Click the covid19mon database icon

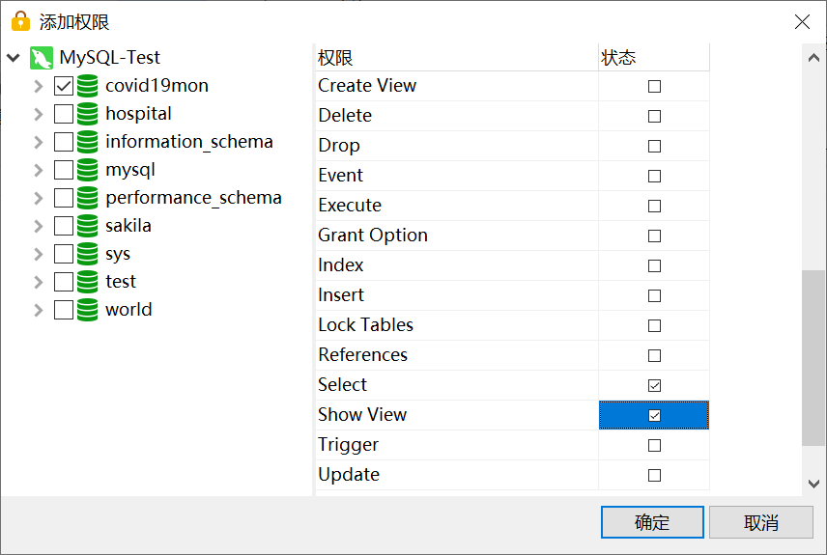(88, 86)
